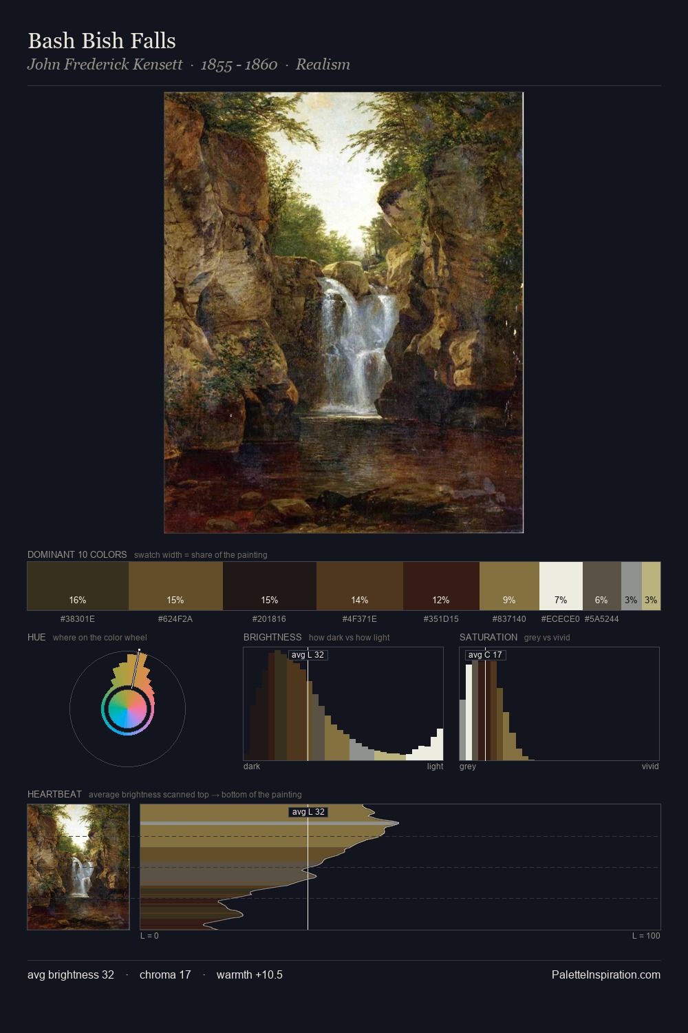This screenshot has width=688, height=1033.
Task: Click the SATURATION section heading
Action: tap(488, 637)
